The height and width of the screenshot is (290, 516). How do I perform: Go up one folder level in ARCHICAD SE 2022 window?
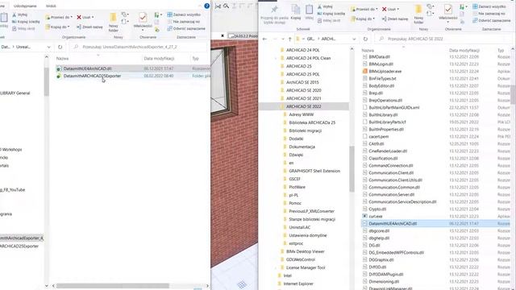click(x=290, y=39)
